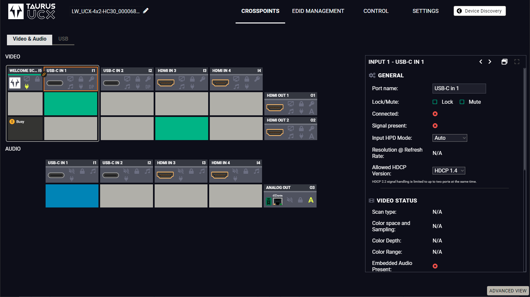Go to previous port using left chevron
The width and height of the screenshot is (530, 297).
click(x=481, y=62)
